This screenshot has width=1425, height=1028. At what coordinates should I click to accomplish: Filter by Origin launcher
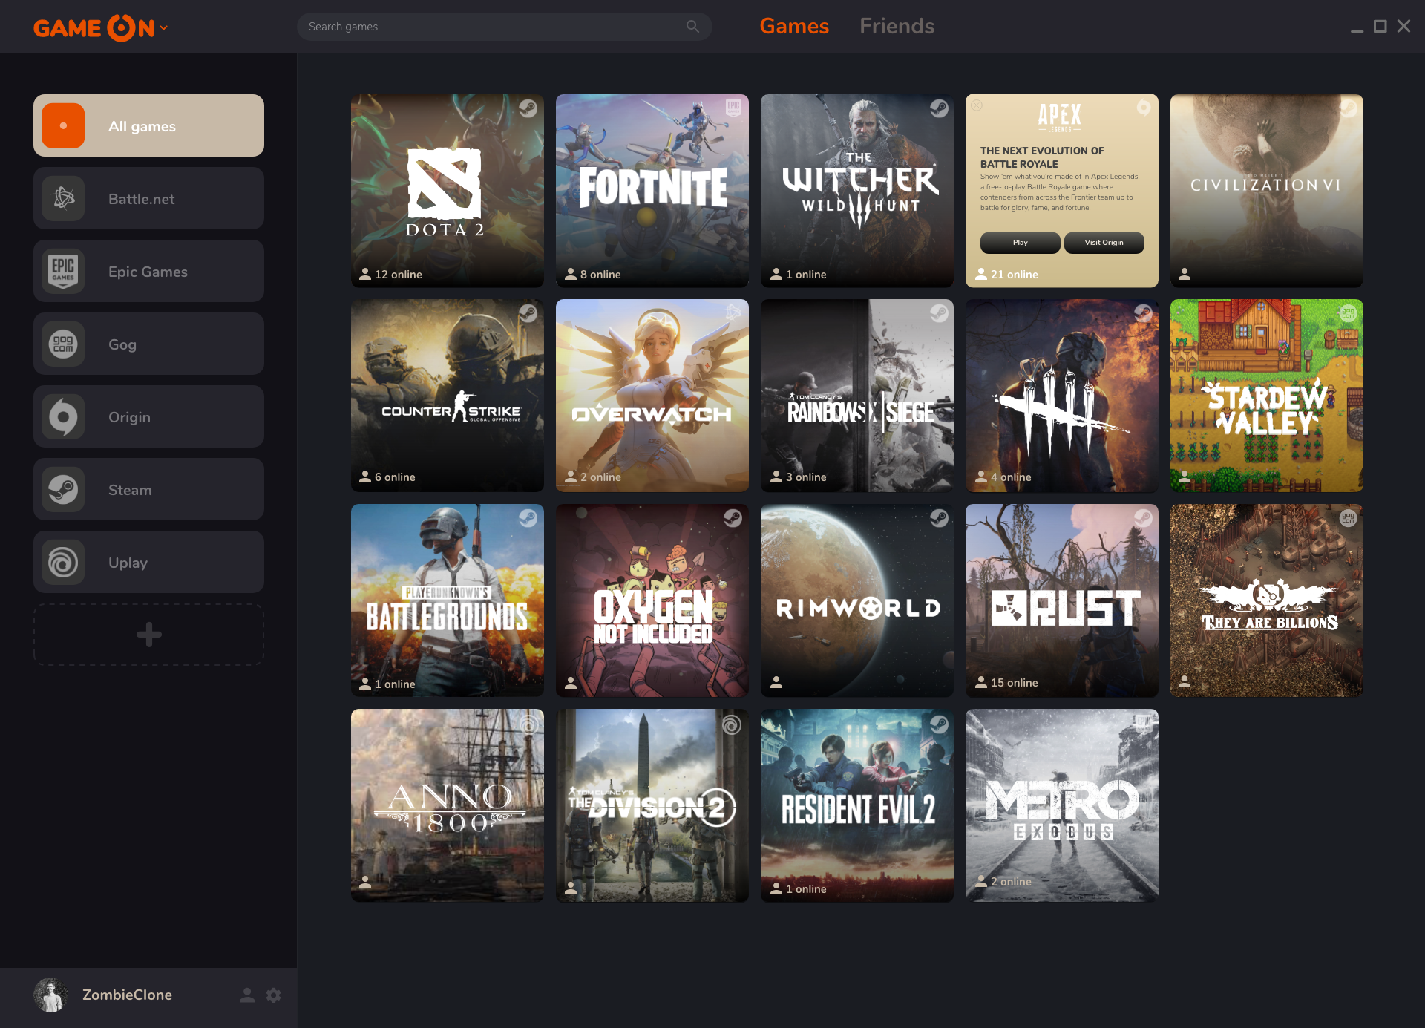(x=148, y=416)
